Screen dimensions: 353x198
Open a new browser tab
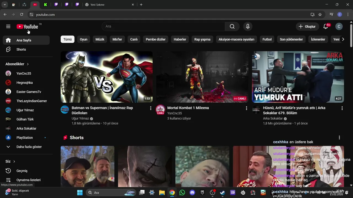(141, 5)
